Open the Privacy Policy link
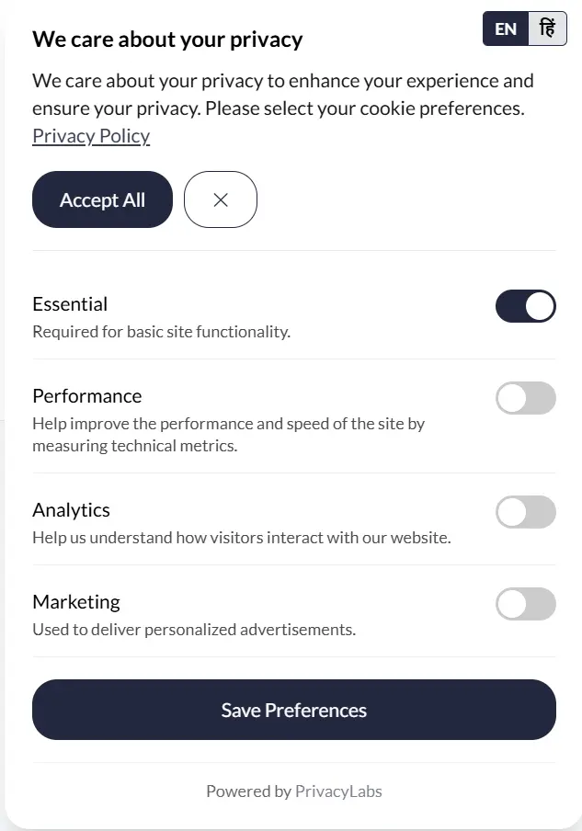 tap(91, 135)
